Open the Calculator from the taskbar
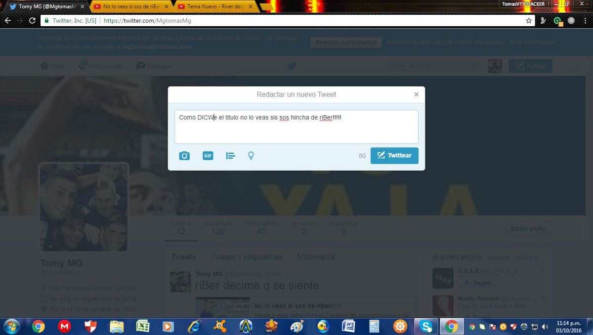The width and height of the screenshot is (593, 335). click(374, 326)
